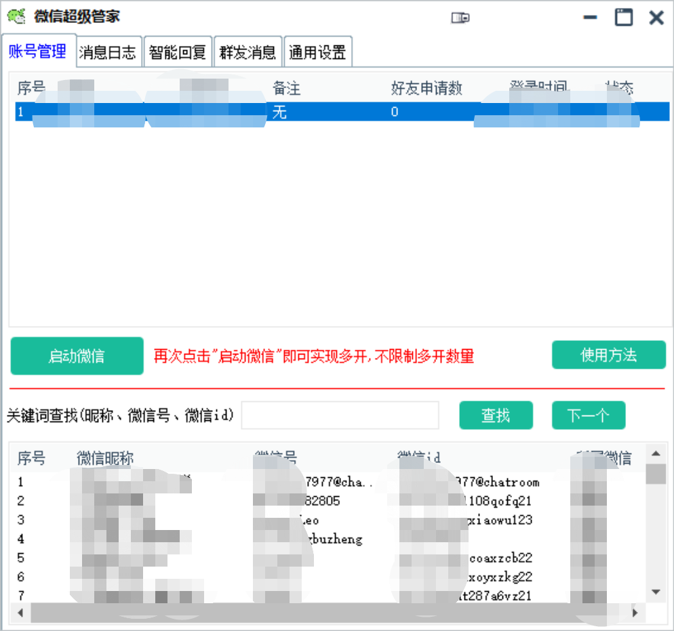Click the horizontal scrollbar left arrow
Screen dimensions: 674x631
coord(20,613)
